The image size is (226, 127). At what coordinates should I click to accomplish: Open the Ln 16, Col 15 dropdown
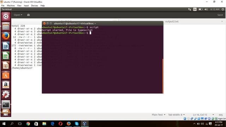[203, 115]
